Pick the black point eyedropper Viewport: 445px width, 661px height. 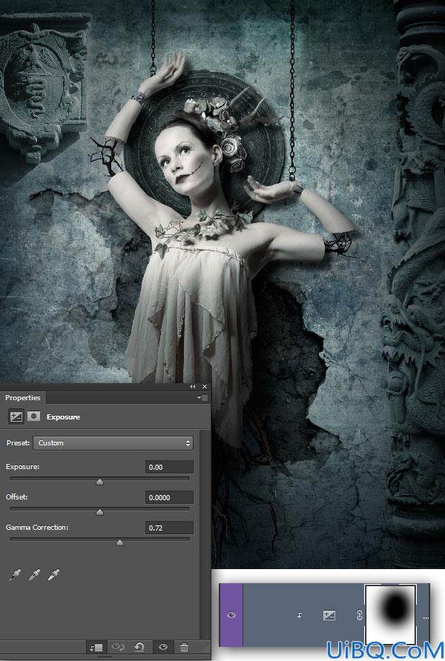(15, 574)
